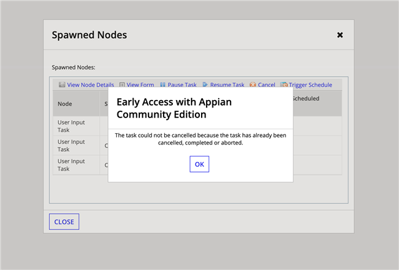399x270 pixels.
Task: Click the Spawned Nodes dialog title
Action: [89, 35]
